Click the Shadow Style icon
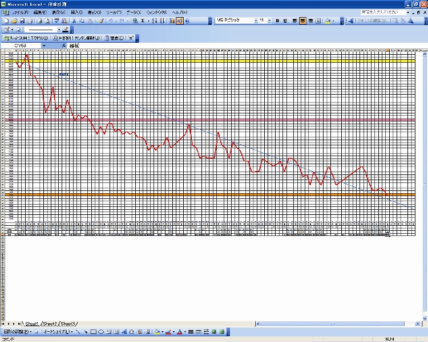This screenshot has height=342, width=428. coord(214,332)
